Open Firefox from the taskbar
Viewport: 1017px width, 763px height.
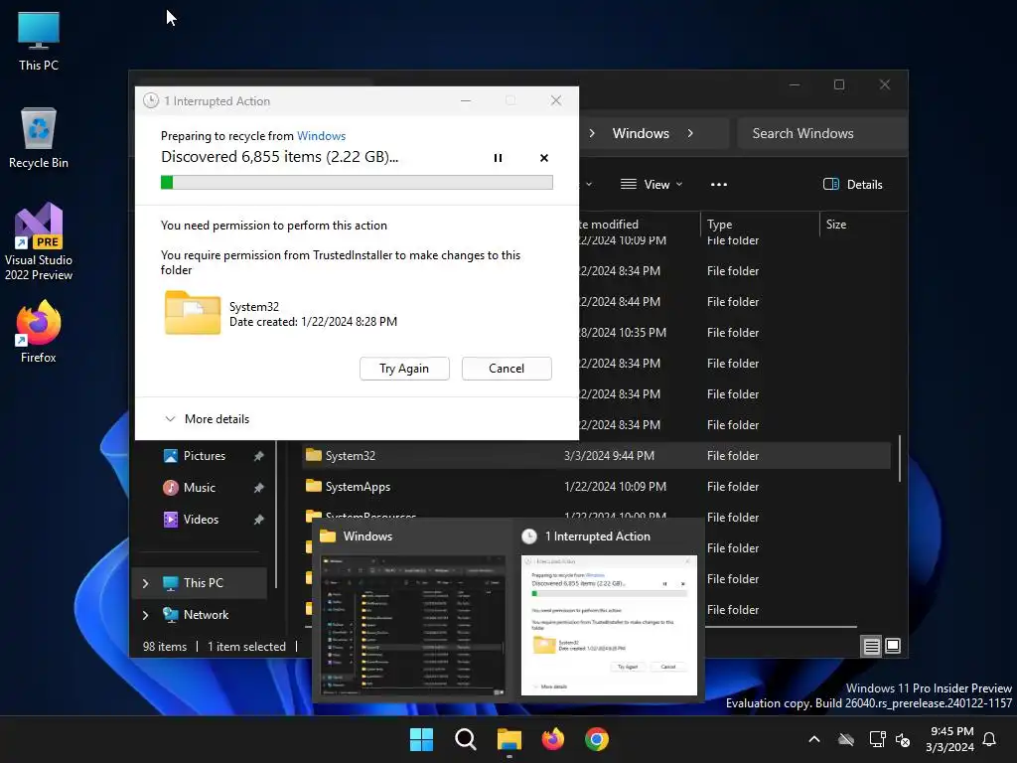[552, 739]
